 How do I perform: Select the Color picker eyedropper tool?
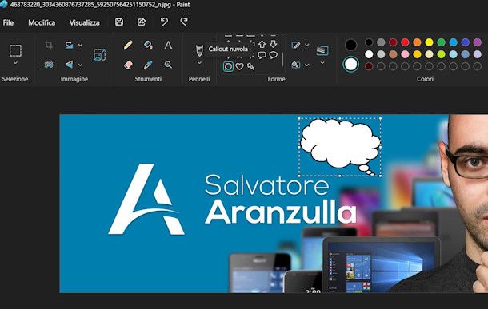(148, 65)
